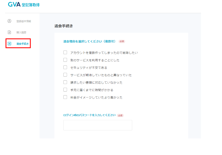This screenshot has width=222, height=155.
Task: Click the yen document purchase history icon
Action: (9, 32)
